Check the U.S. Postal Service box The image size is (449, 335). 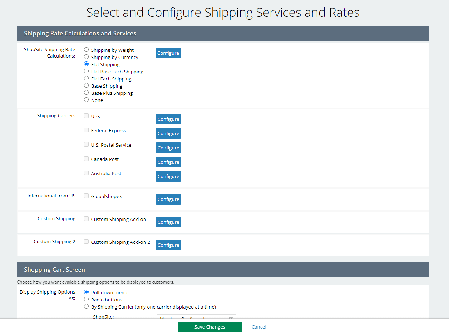click(x=86, y=144)
